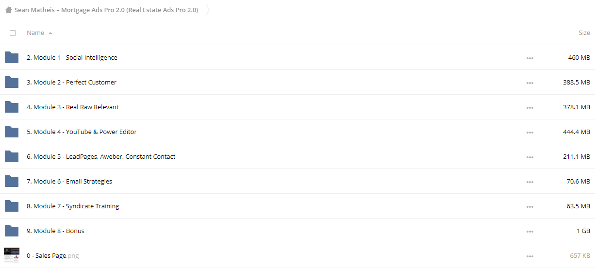The image size is (595, 269).
Task: Open more options for Module 3 - Real Raw Relevant
Action: pyautogui.click(x=529, y=107)
